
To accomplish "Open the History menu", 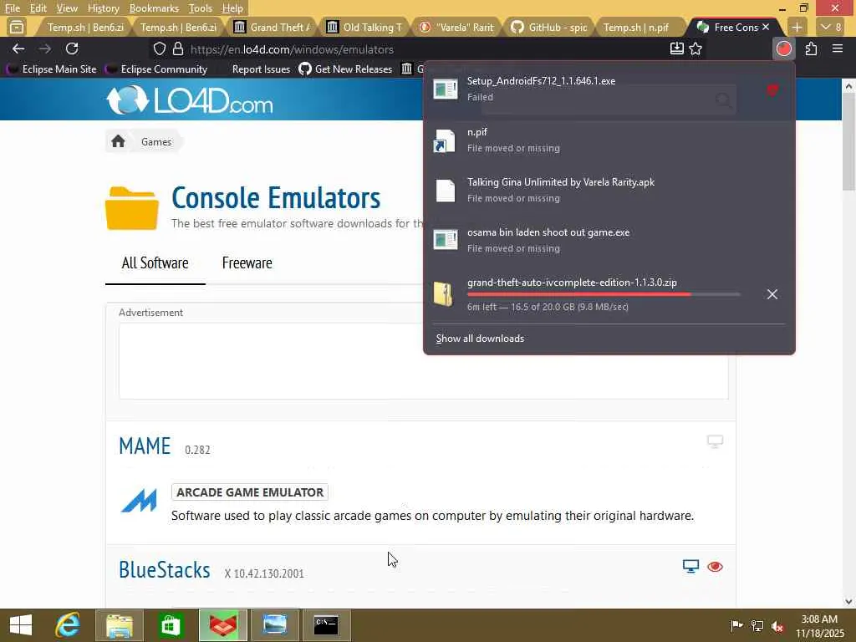I will click(103, 8).
